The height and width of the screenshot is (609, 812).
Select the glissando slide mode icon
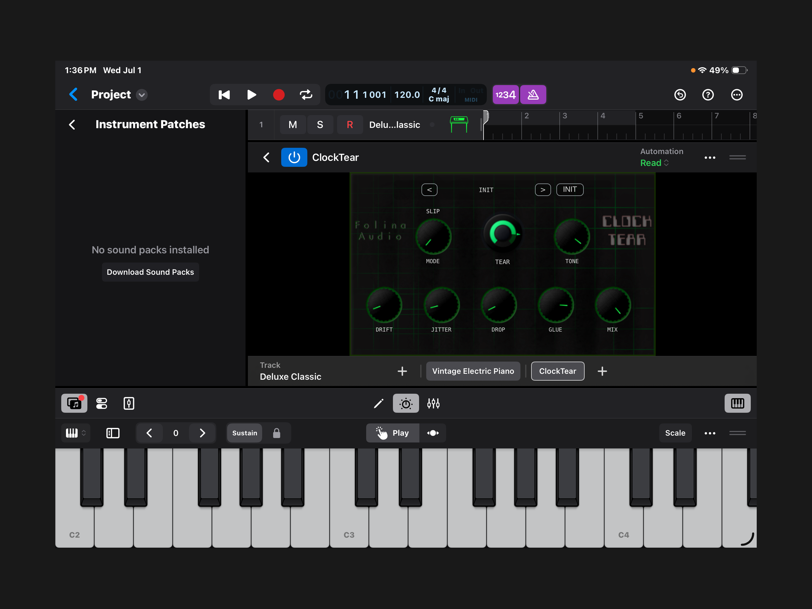pos(433,433)
